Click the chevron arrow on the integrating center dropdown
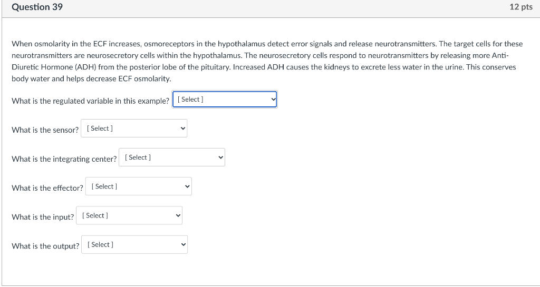Viewport: 540px width, 287px height. tap(220, 157)
